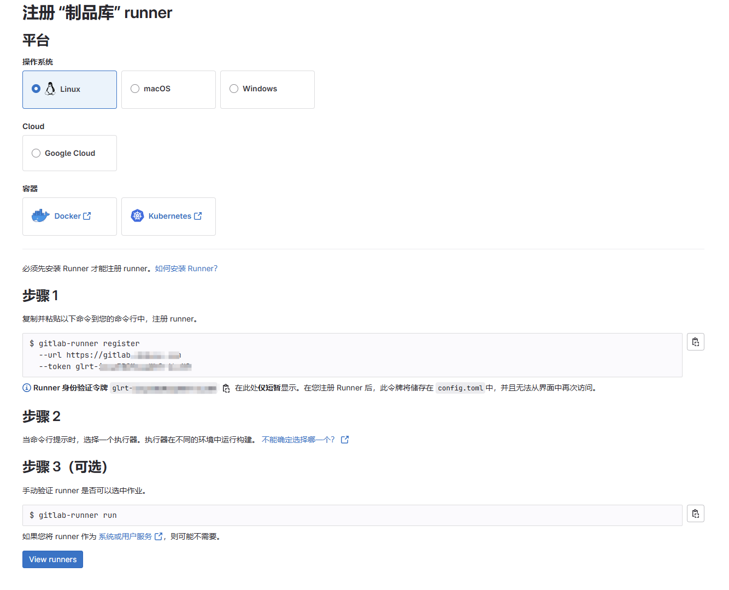729x590 pixels.
Task: Click the 步骤 3（可选）heading
Action: [x=66, y=467]
